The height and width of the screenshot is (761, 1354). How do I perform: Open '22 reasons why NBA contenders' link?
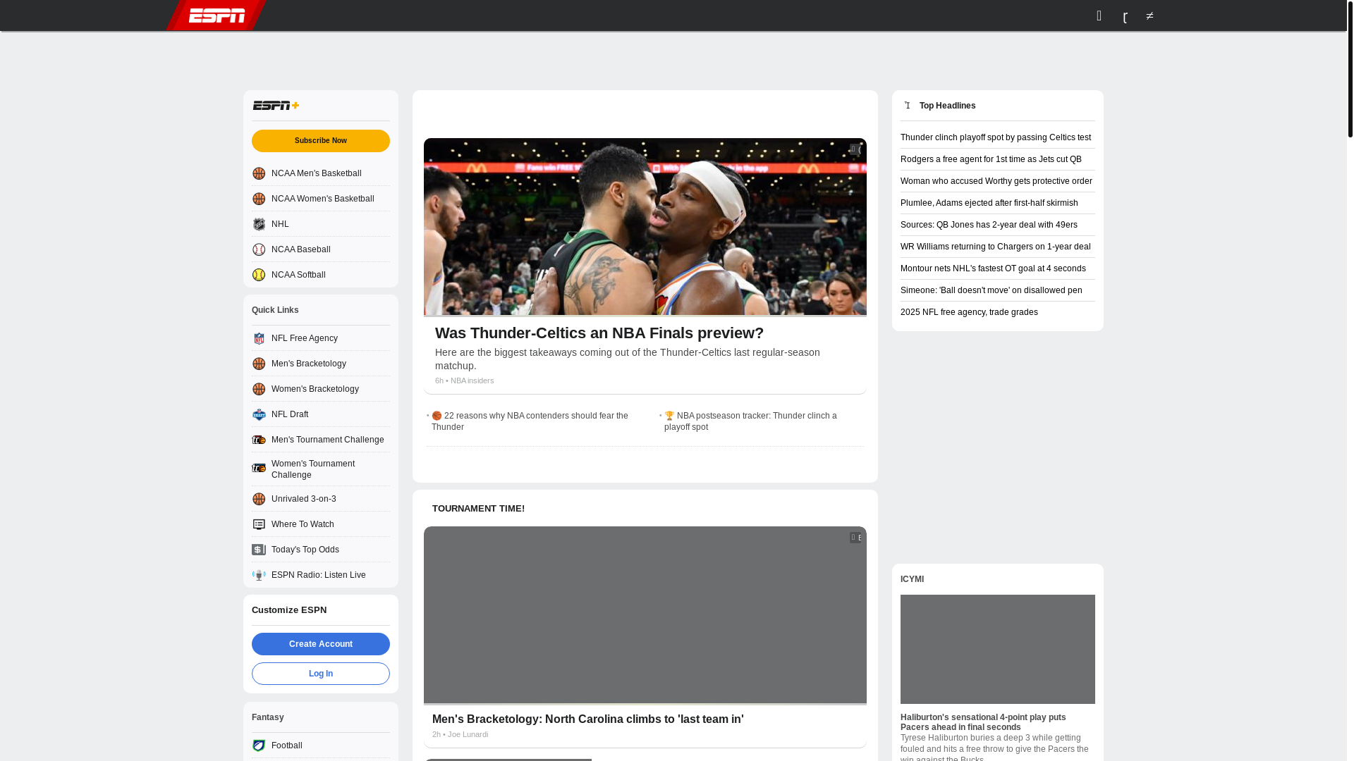[530, 421]
